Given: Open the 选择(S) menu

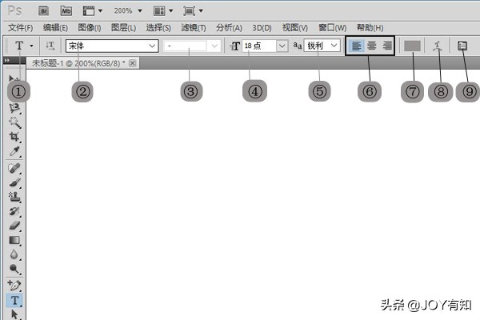Looking at the screenshot, I should tap(158, 28).
